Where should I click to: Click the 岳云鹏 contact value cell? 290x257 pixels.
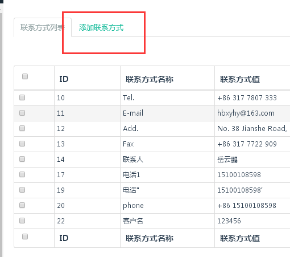[x=227, y=160]
